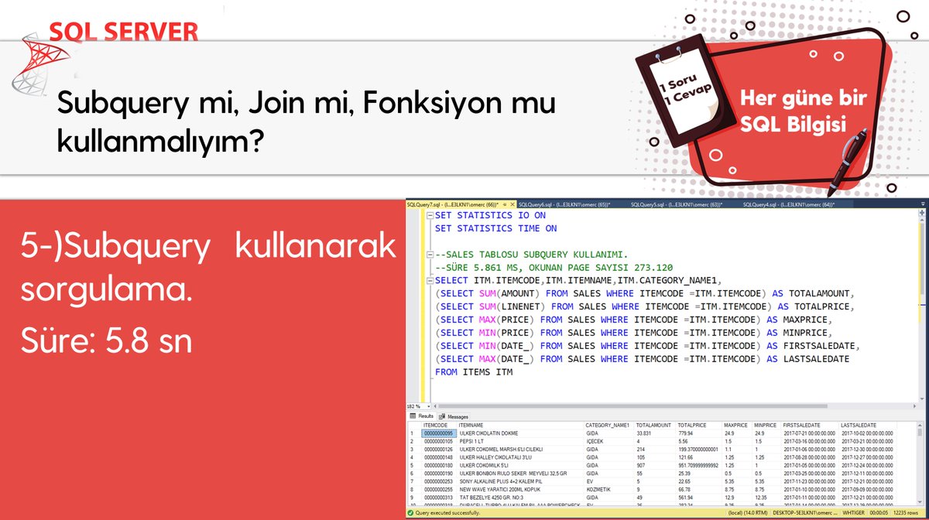Select row header number 3
Screen dimensions: 929x520
click(414, 449)
